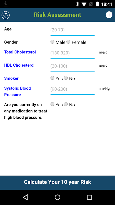The image size is (115, 205).
Task: Tap the Android back navigation icon
Action: tap(26, 197)
